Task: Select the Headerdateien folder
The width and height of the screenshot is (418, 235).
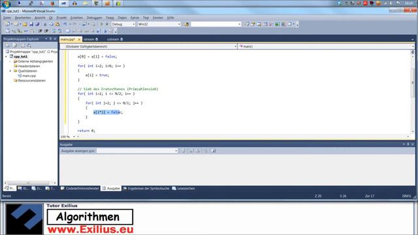Action: coord(29,66)
